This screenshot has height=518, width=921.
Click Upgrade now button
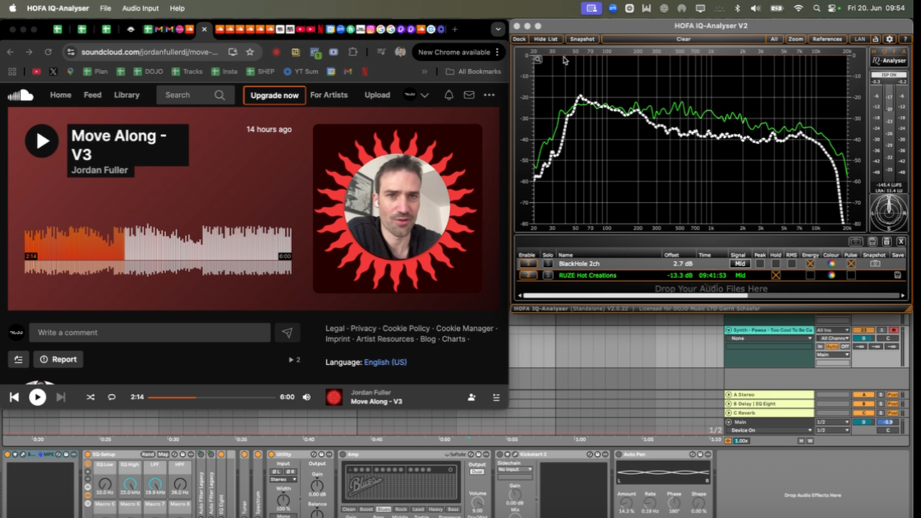(x=274, y=95)
